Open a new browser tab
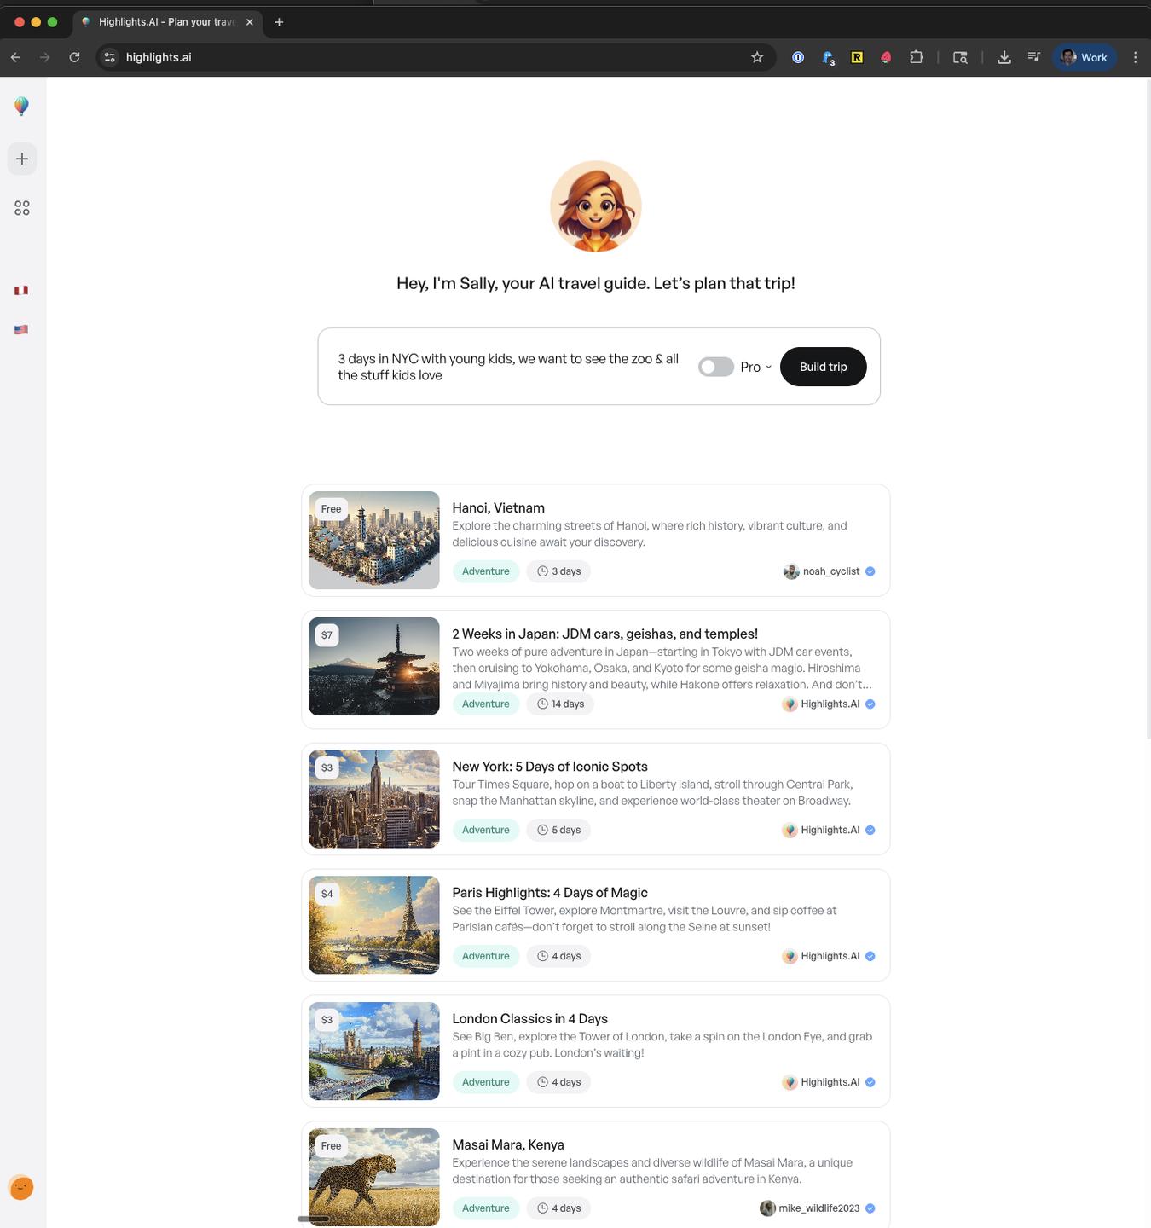1151x1228 pixels. tap(279, 22)
